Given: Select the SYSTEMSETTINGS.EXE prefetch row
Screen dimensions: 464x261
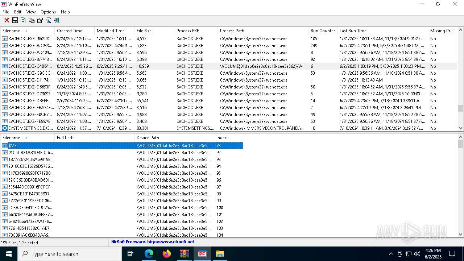Looking at the screenshot, I should (x=229, y=128).
